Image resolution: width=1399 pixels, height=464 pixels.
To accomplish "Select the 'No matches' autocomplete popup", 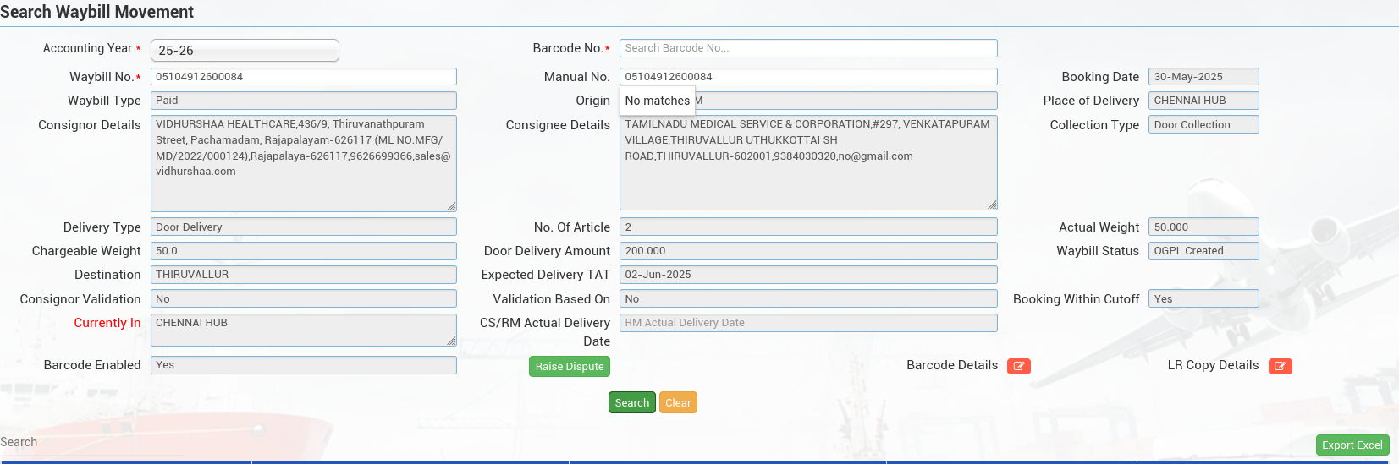I will click(x=657, y=101).
